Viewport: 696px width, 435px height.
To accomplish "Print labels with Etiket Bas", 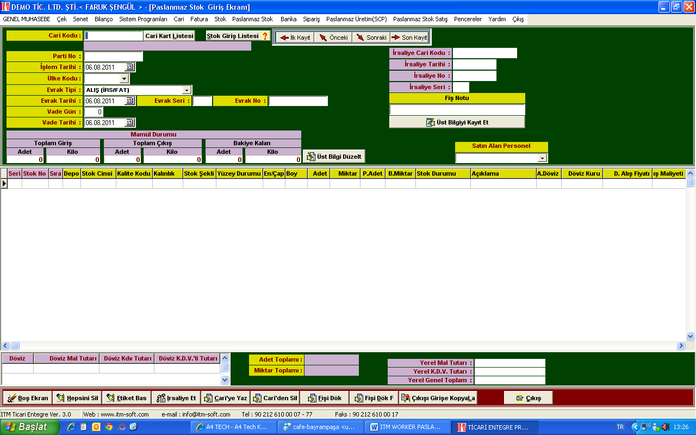I will coord(127,398).
